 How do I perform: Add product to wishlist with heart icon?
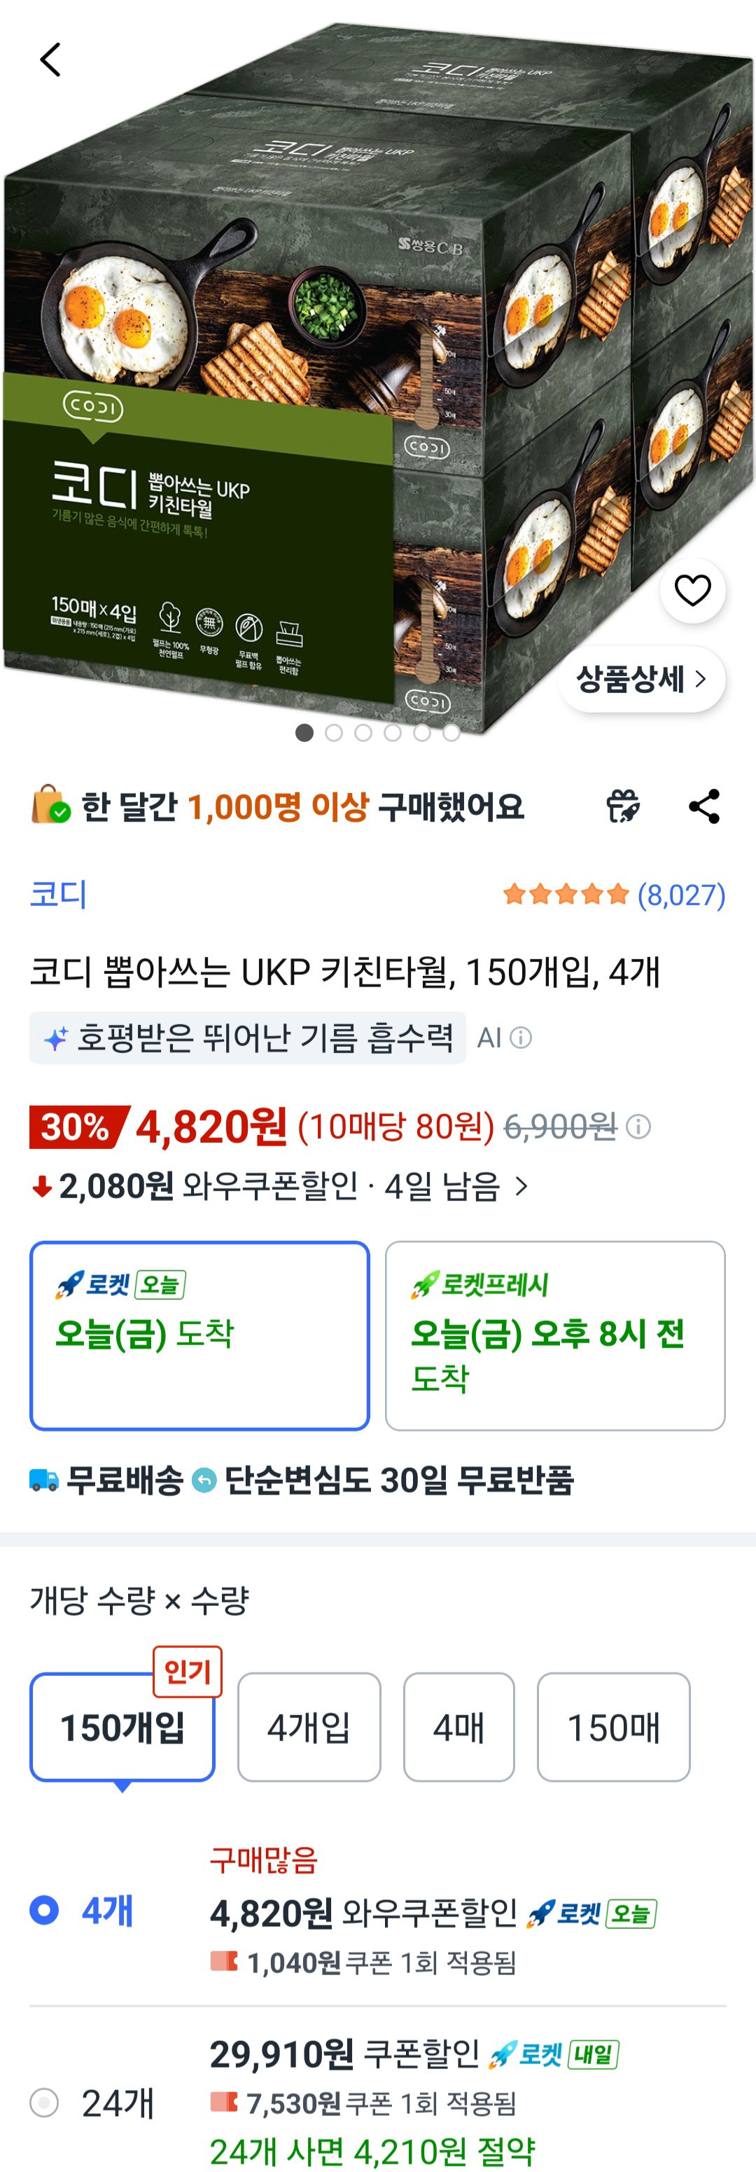(x=693, y=590)
